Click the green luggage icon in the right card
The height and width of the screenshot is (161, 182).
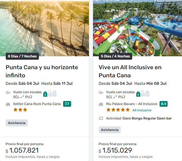click(x=138, y=94)
